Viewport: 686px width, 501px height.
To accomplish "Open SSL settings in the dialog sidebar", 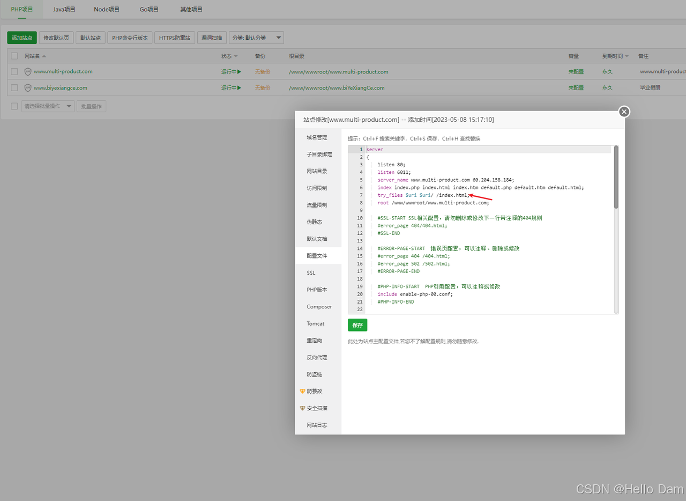I will [318, 272].
